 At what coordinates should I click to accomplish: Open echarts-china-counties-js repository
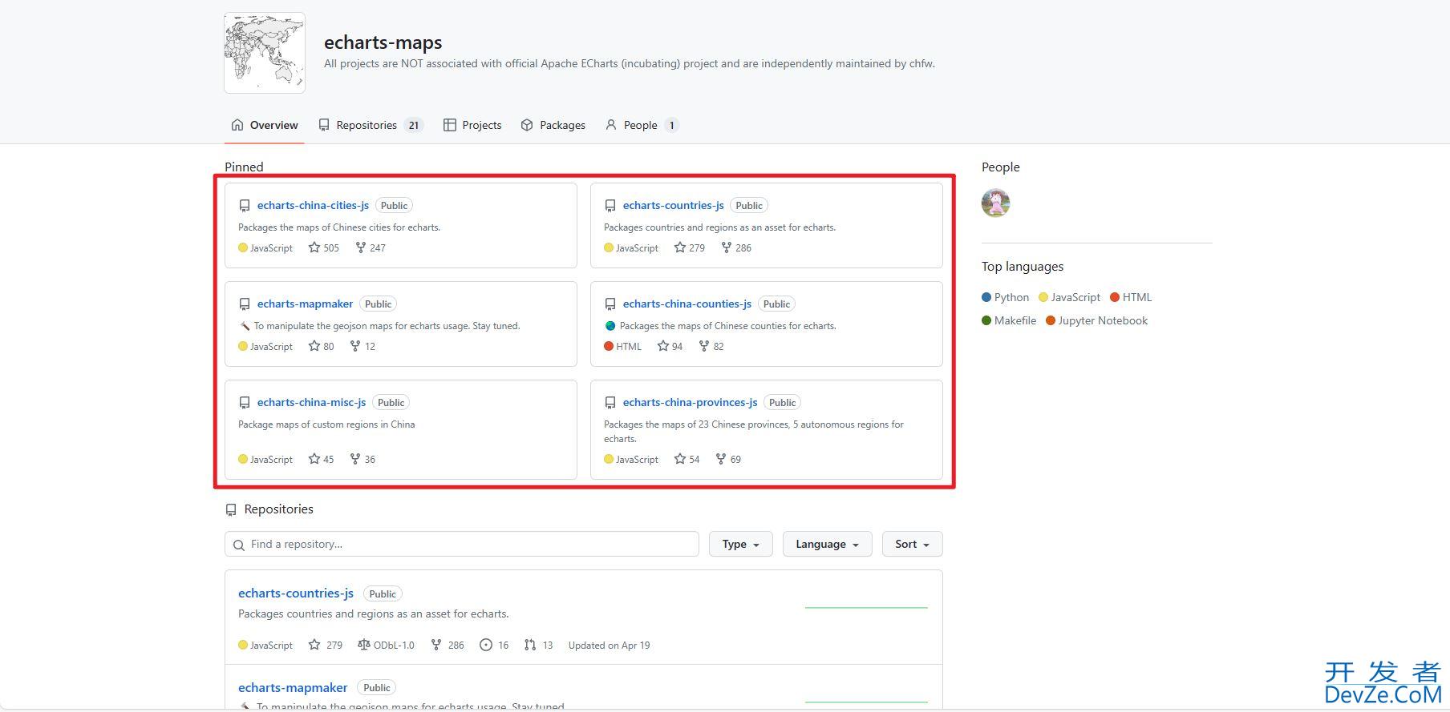tap(687, 304)
